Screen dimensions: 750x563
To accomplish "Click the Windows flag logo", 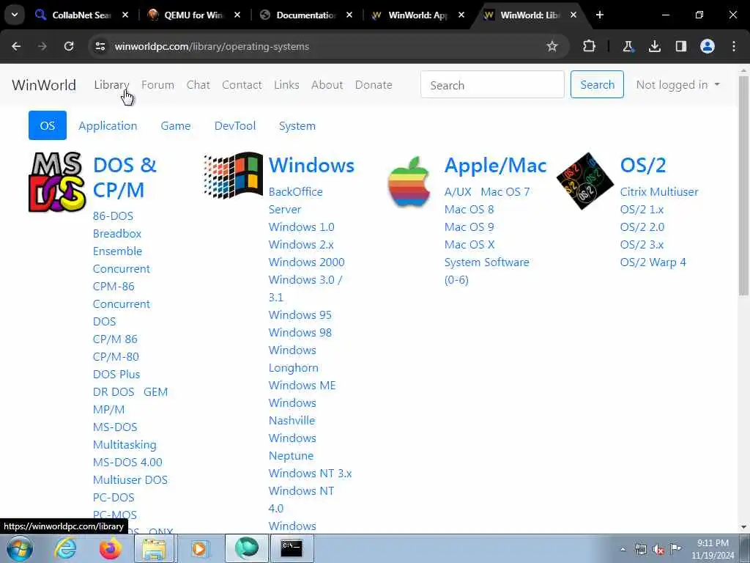I will pyautogui.click(x=234, y=175).
